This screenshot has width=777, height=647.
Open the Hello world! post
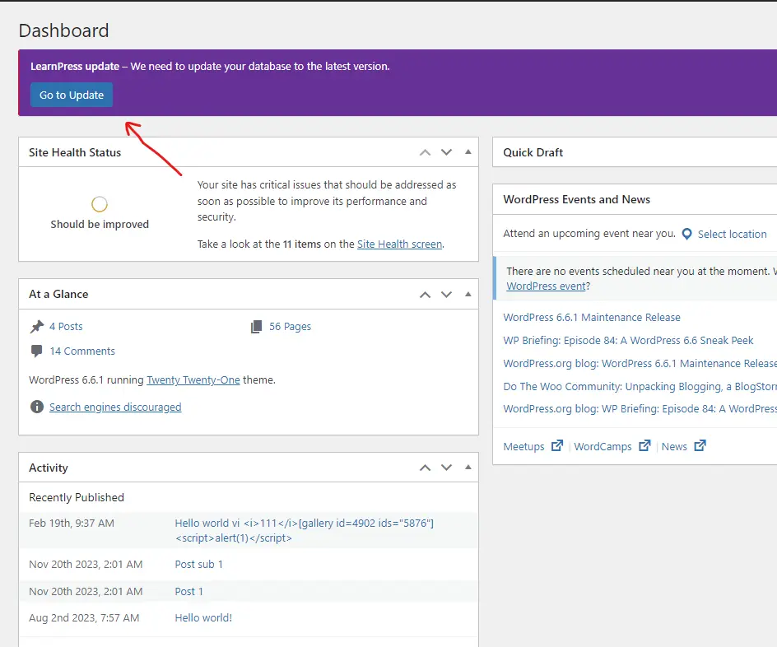click(x=202, y=617)
